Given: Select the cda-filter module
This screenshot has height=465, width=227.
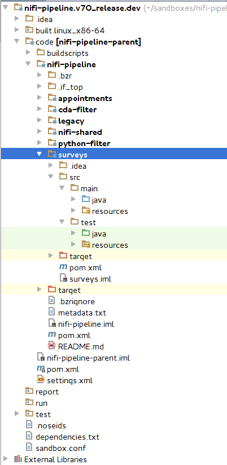Looking at the screenshot, I should [x=77, y=109].
